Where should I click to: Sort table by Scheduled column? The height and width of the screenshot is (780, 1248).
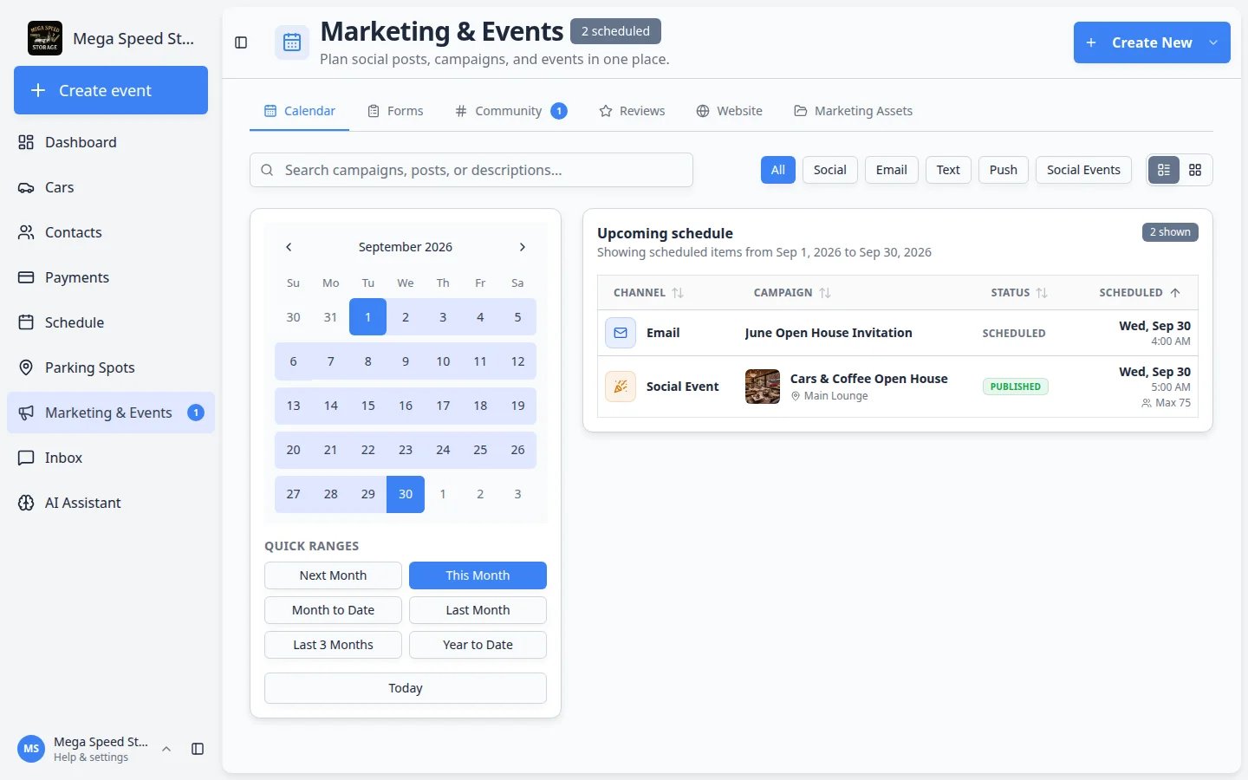point(1140,293)
